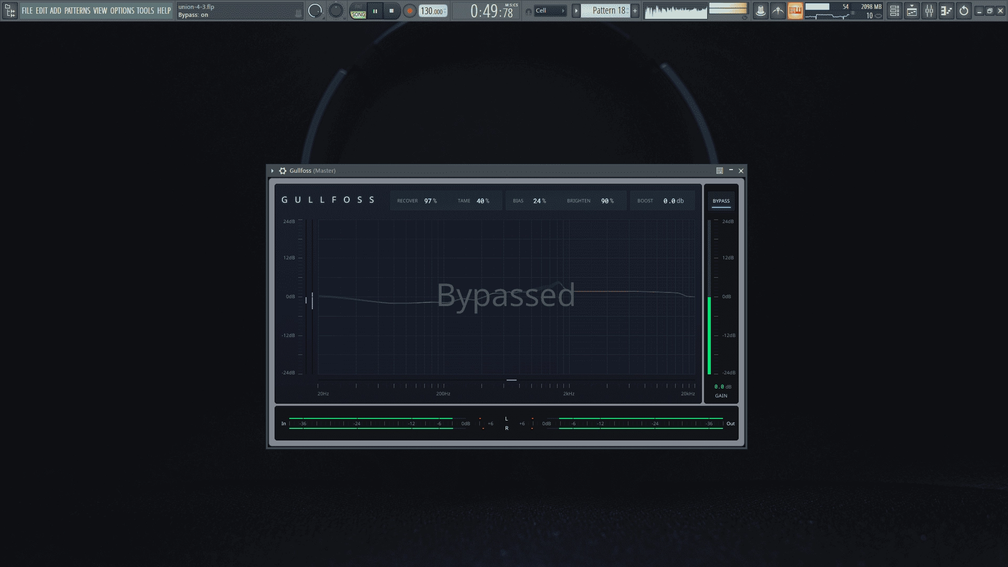Toggle the Gullfoss BYPASS button
Image resolution: width=1008 pixels, height=567 pixels.
(x=721, y=201)
